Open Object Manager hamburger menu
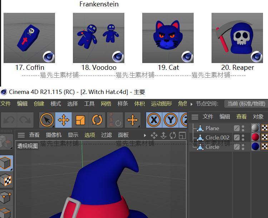 pyautogui.click(x=195, y=117)
